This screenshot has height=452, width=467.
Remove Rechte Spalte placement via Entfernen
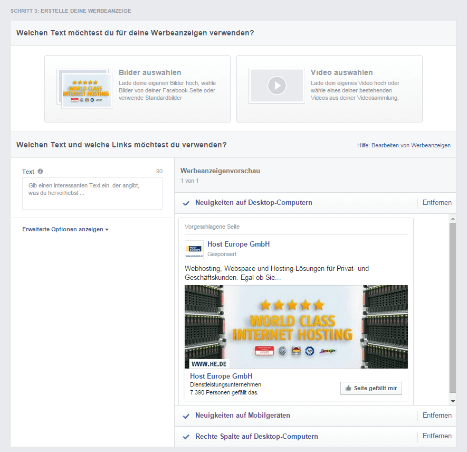[x=437, y=436]
